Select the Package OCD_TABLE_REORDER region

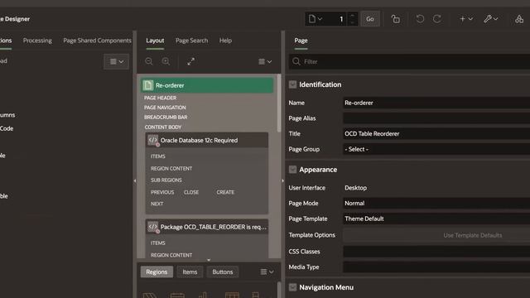click(x=207, y=227)
